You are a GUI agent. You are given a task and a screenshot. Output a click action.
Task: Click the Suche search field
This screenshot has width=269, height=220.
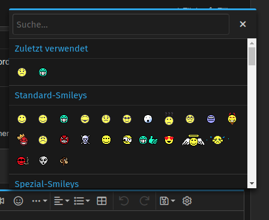coord(121,25)
